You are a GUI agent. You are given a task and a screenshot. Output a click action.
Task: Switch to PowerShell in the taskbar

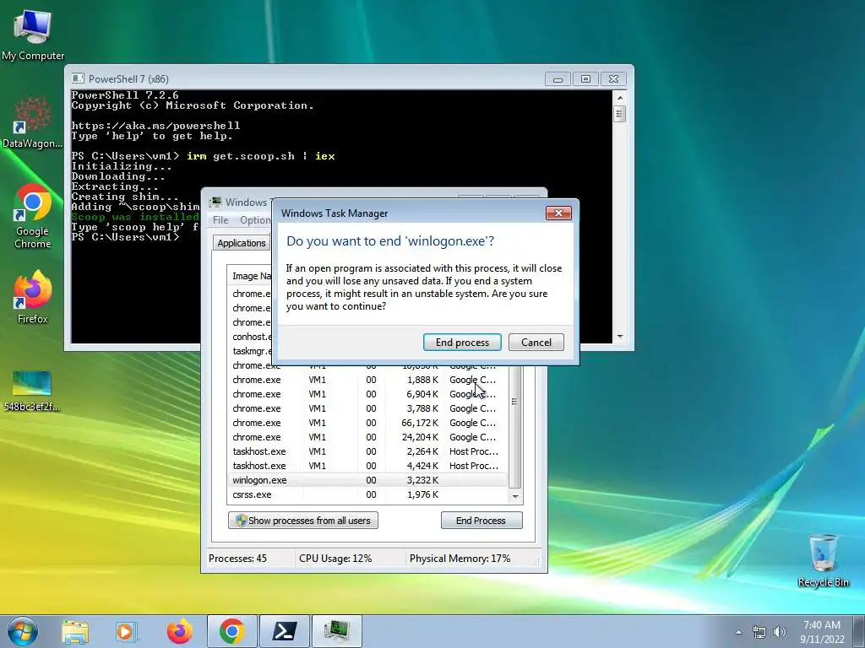[x=284, y=631]
